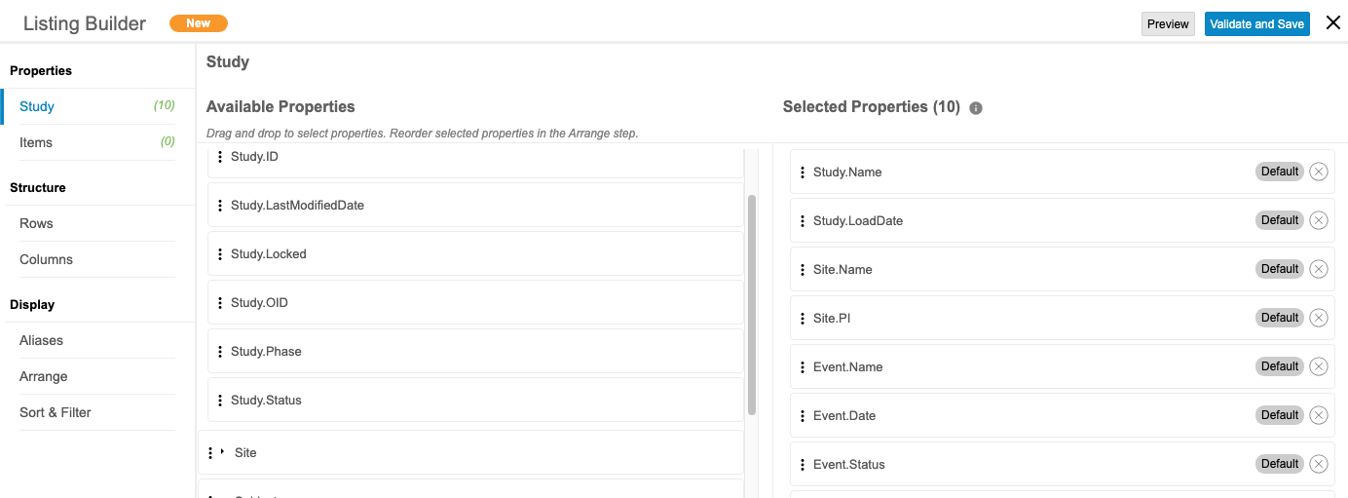Click drag handle of Study.Phase property
The width and height of the screenshot is (1348, 498).
point(220,352)
